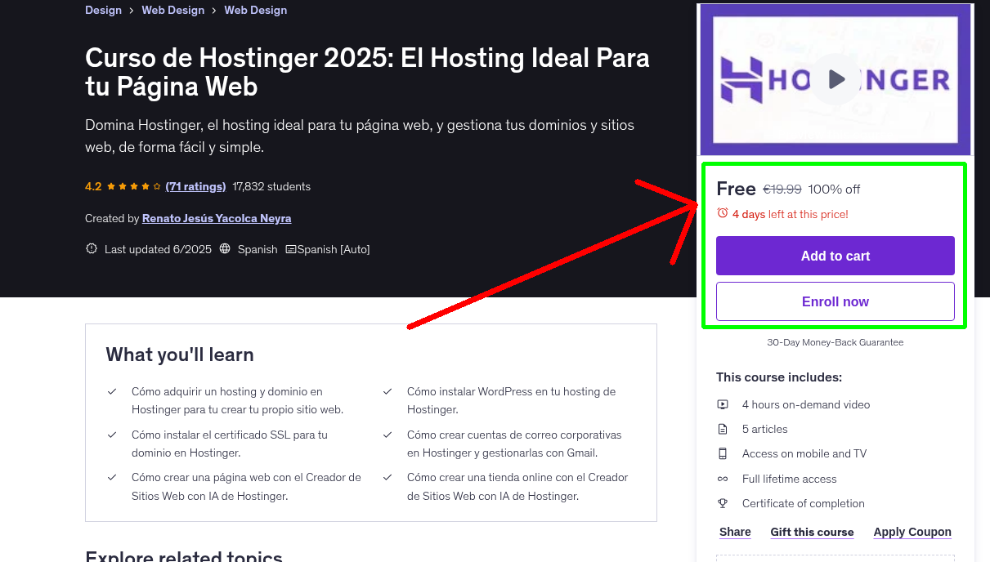Open the 71 ratings link
The width and height of the screenshot is (990, 562).
pyautogui.click(x=195, y=186)
